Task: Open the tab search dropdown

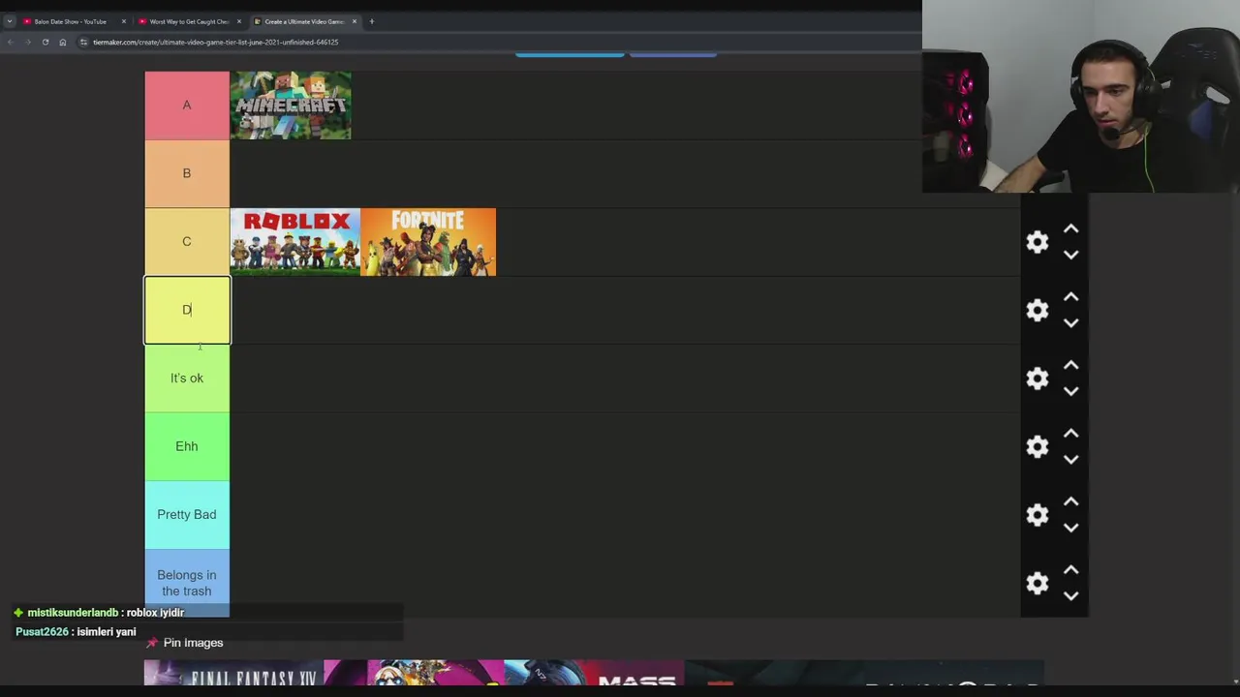Action: (x=9, y=21)
